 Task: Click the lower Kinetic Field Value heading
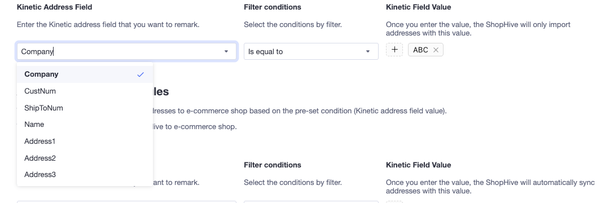click(x=418, y=165)
